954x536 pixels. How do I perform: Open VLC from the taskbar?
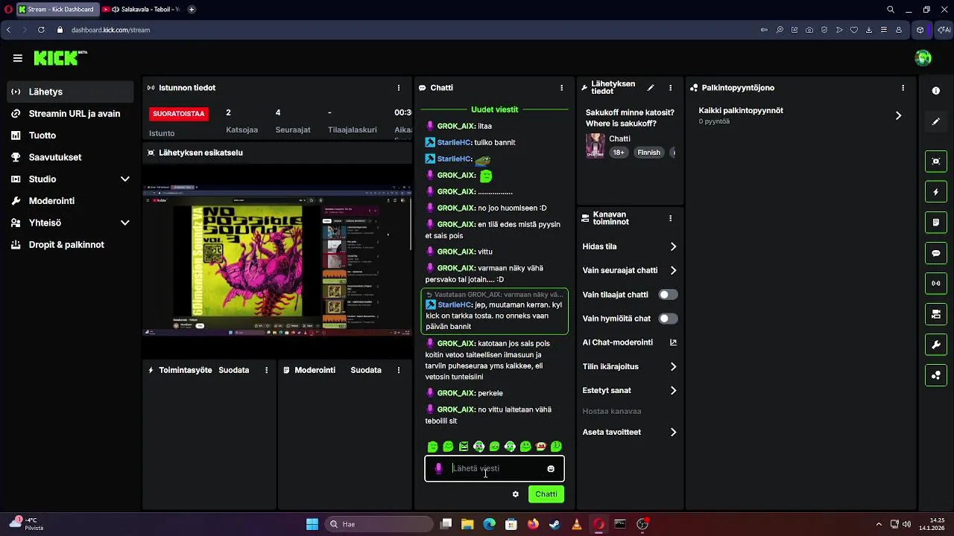click(576, 524)
